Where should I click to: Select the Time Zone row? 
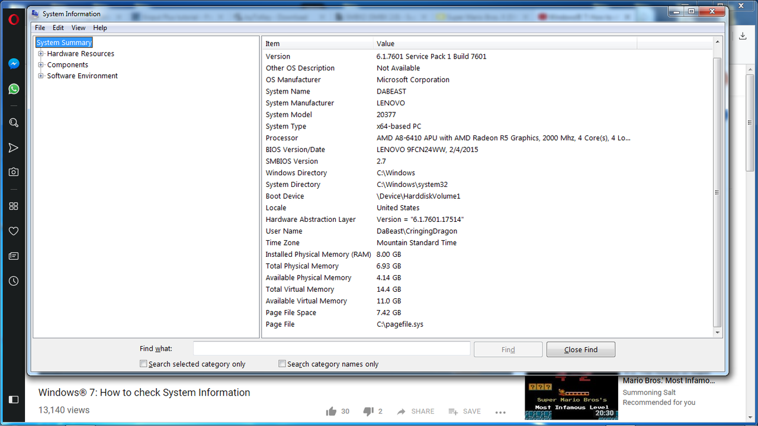coord(487,243)
